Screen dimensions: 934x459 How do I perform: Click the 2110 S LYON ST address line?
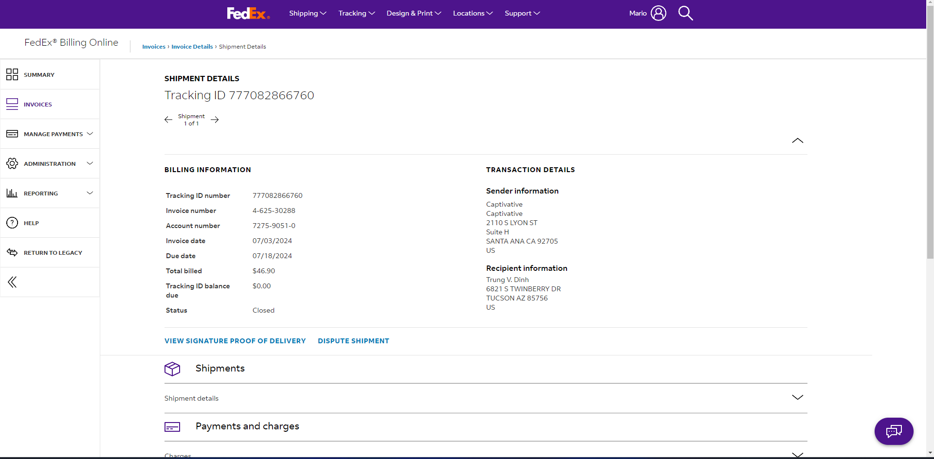(512, 223)
